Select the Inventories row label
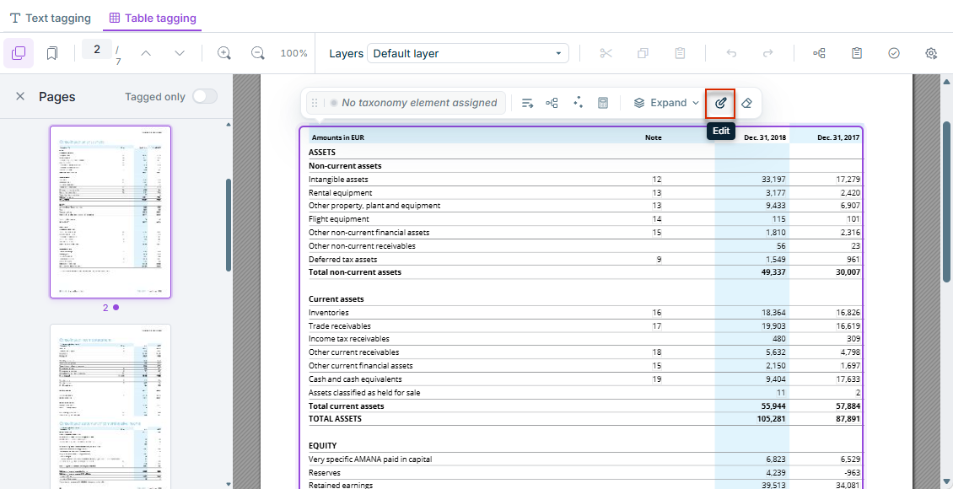The height and width of the screenshot is (489, 953). tap(329, 312)
